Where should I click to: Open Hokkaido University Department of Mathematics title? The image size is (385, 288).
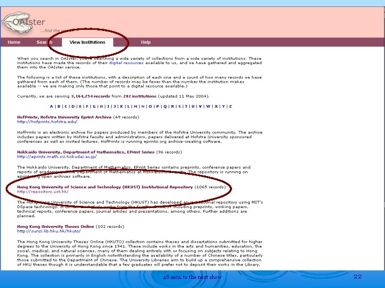point(86,152)
